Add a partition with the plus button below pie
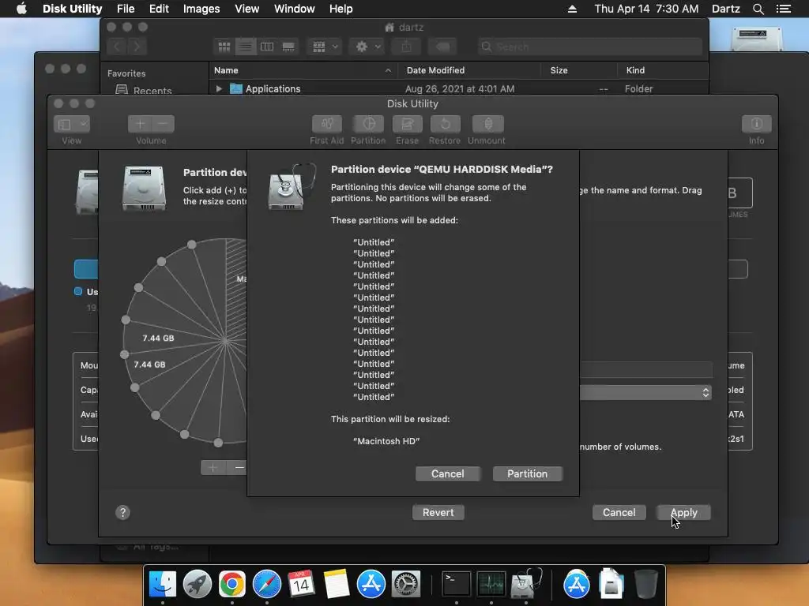The height and width of the screenshot is (606, 809). (213, 467)
